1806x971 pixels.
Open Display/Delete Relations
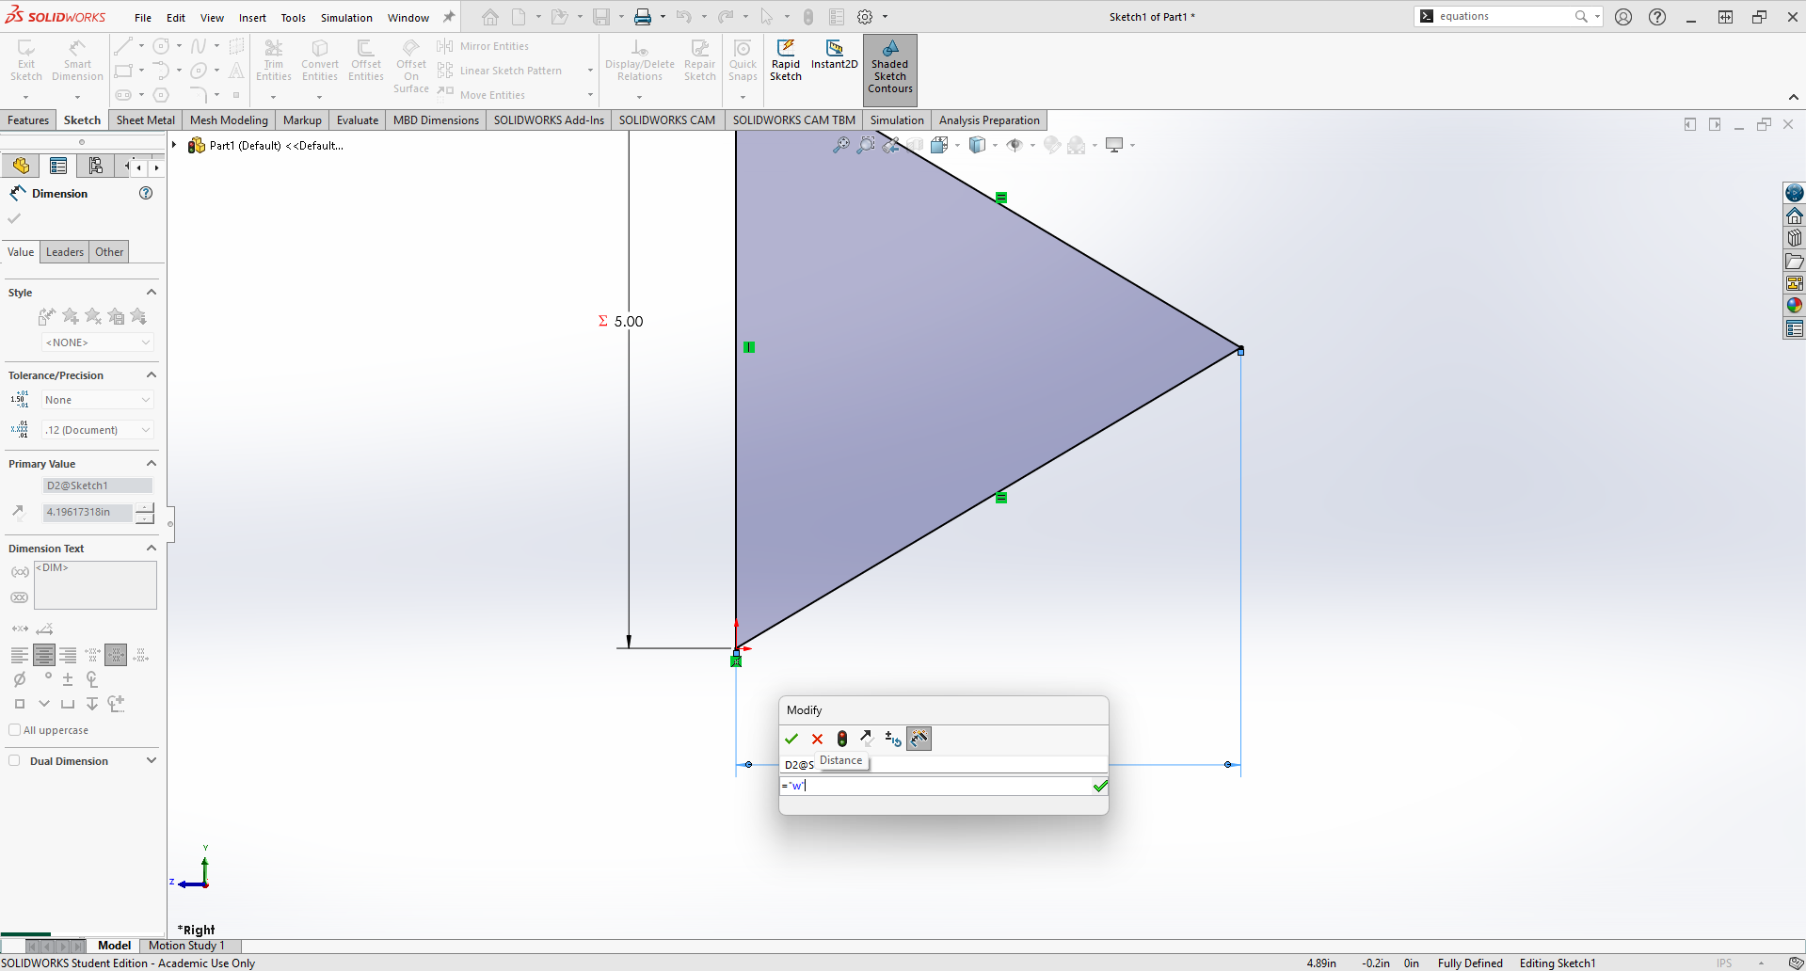640,62
